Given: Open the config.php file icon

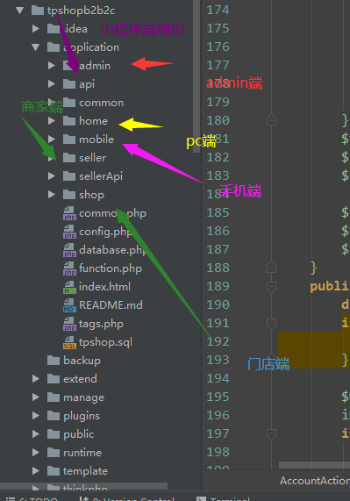Looking at the screenshot, I should pos(69,232).
